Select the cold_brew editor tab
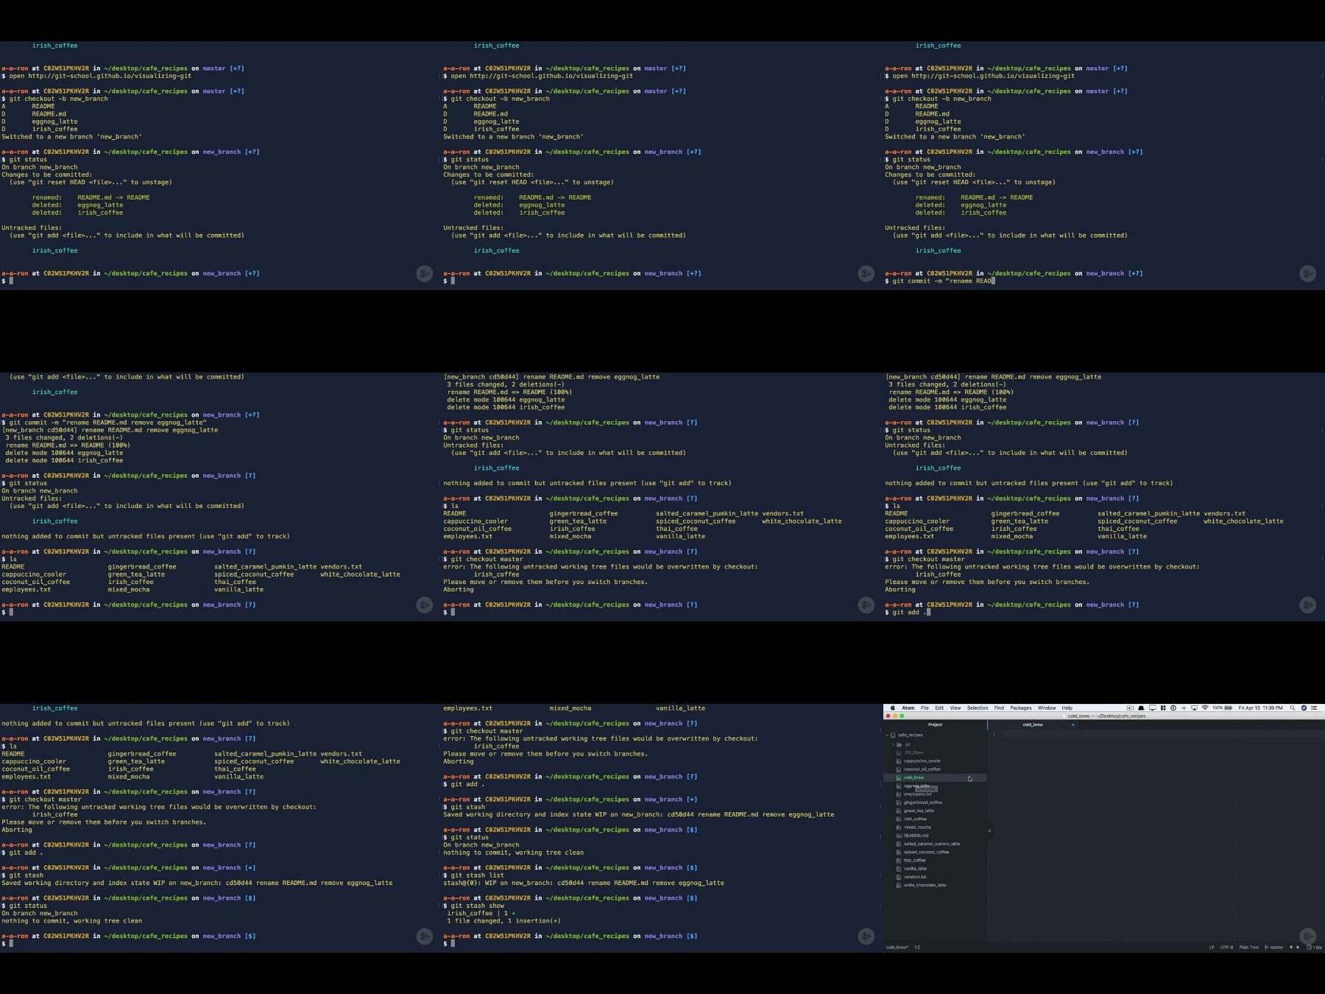Screen dimensions: 1325x994 tap(1033, 725)
